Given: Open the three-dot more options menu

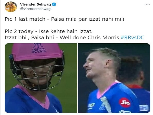Looking at the screenshot, I should click(148, 4).
